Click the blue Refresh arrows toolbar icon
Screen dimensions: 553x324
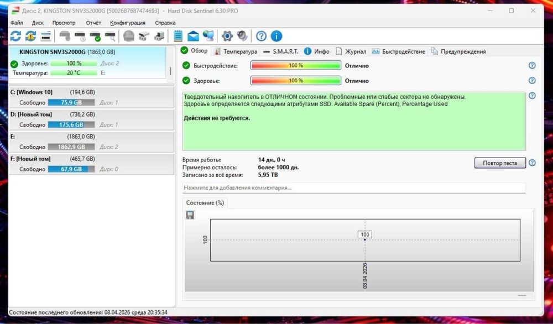click(15, 36)
